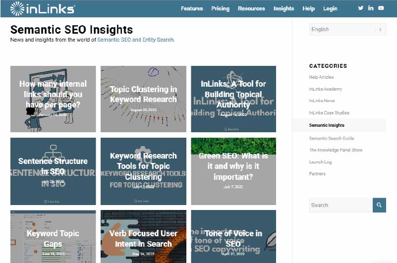The image size is (397, 263).
Task: Open the Pricing menu item
Action: [220, 8]
